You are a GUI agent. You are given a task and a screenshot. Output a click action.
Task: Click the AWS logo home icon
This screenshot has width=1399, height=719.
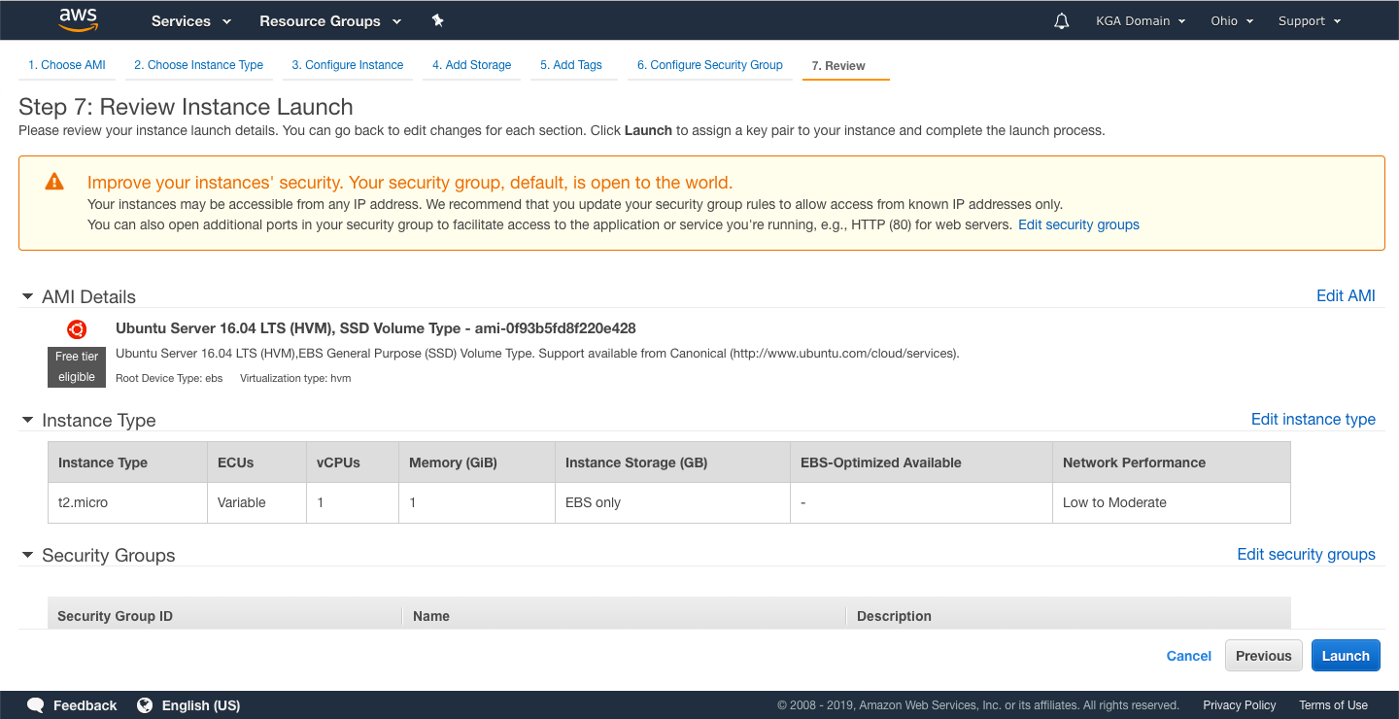coord(78,19)
